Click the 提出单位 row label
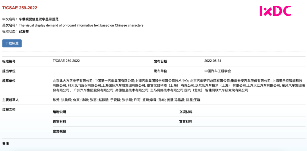Screen dimensions: 307x151 click(x=9, y=71)
